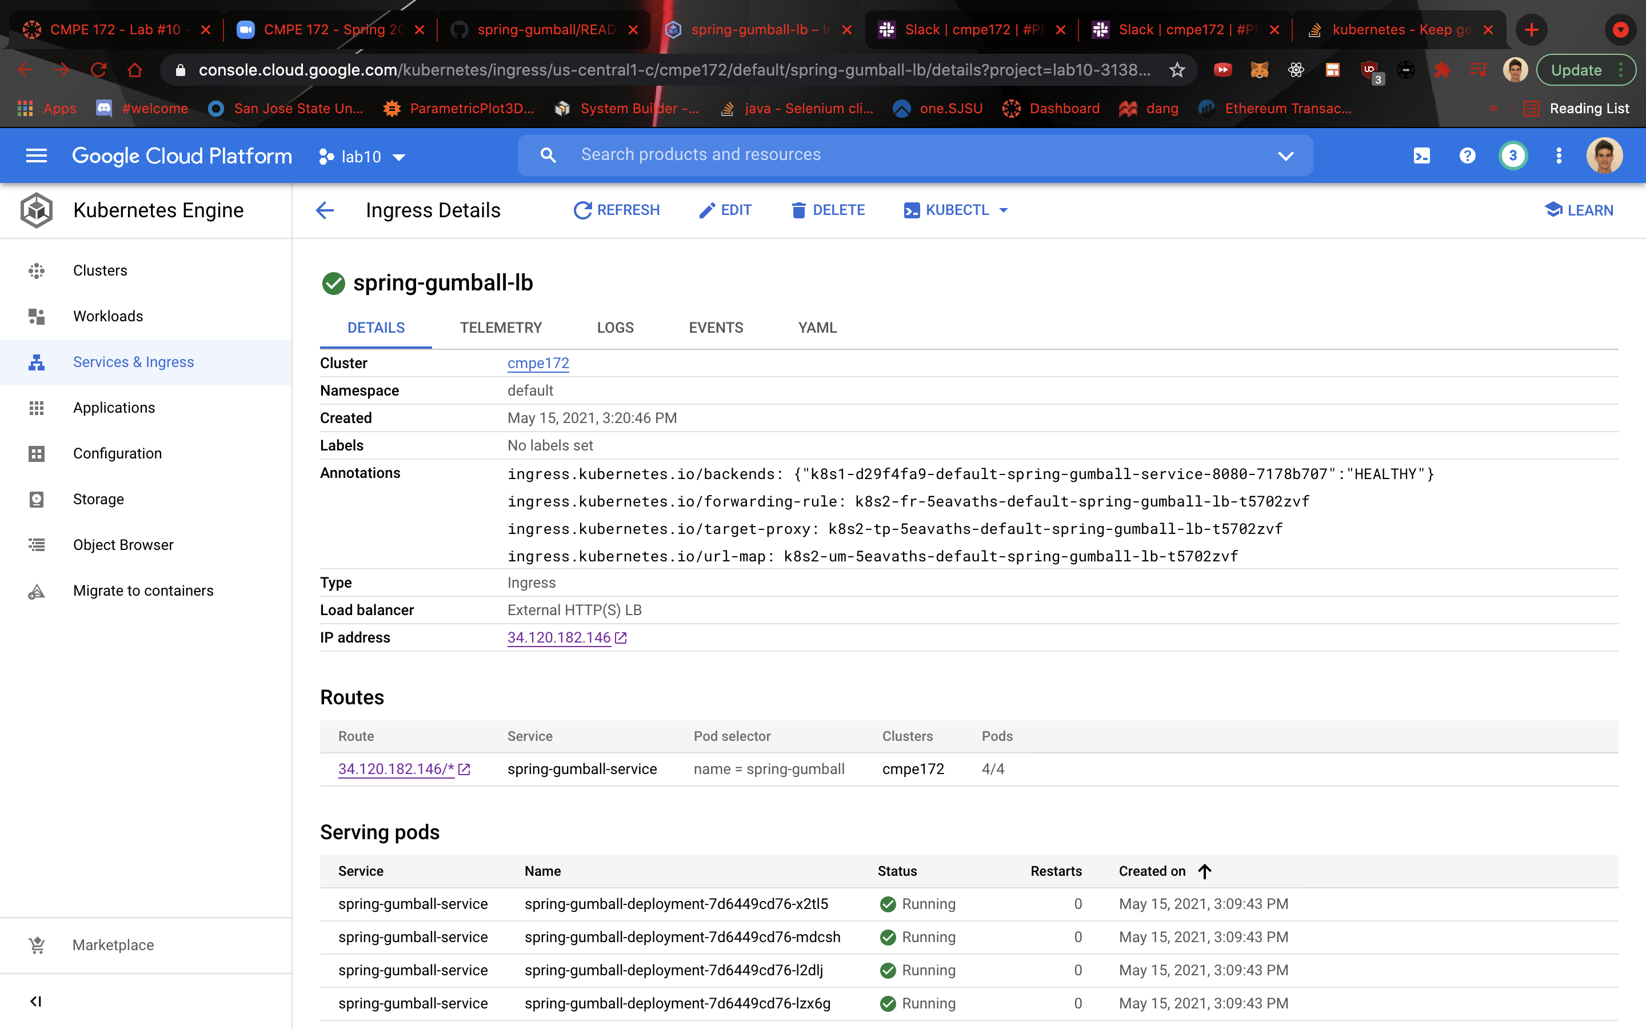
Task: Open the KUBECTL dropdown menu
Action: 956,210
